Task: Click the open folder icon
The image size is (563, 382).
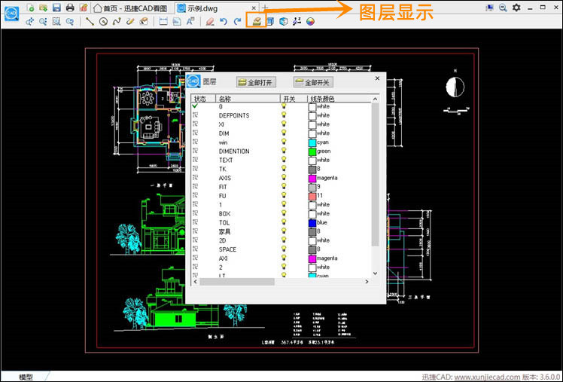Action: click(x=44, y=8)
